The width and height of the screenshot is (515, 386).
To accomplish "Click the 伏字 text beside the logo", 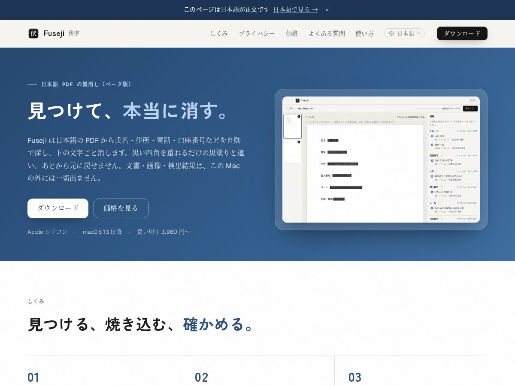I will click(74, 33).
